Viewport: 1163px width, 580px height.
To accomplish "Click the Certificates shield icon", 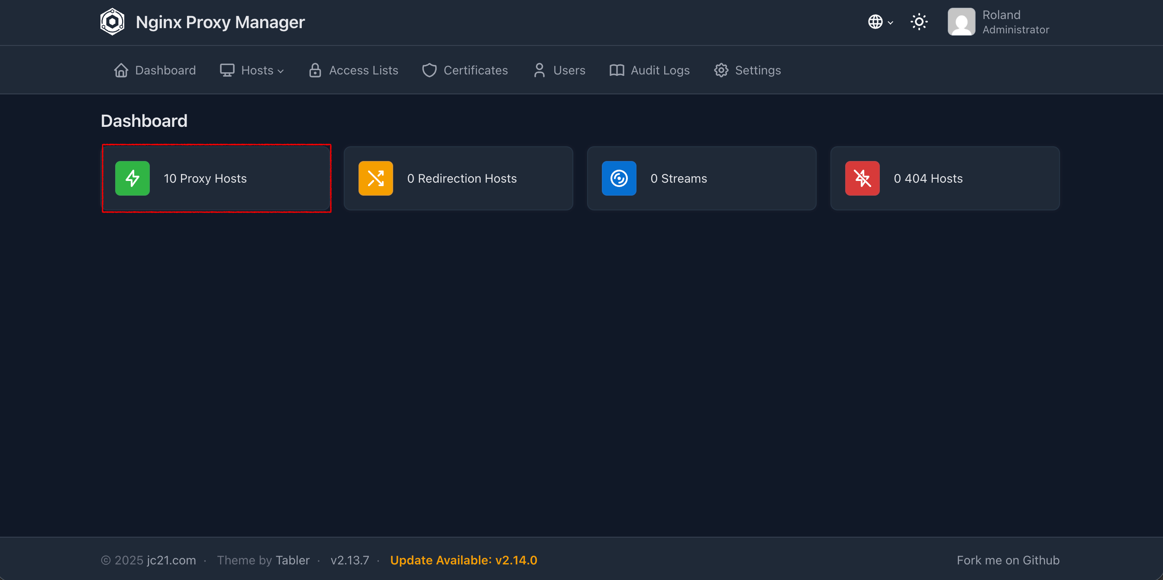I will pyautogui.click(x=430, y=71).
